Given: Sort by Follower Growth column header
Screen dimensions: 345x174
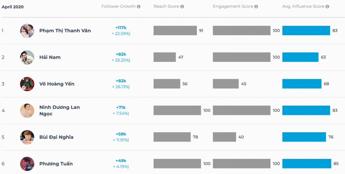Looking at the screenshot, I should tap(119, 6).
